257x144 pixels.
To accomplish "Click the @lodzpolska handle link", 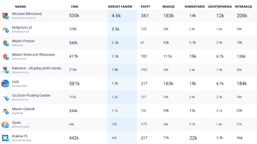I will click(19, 86).
